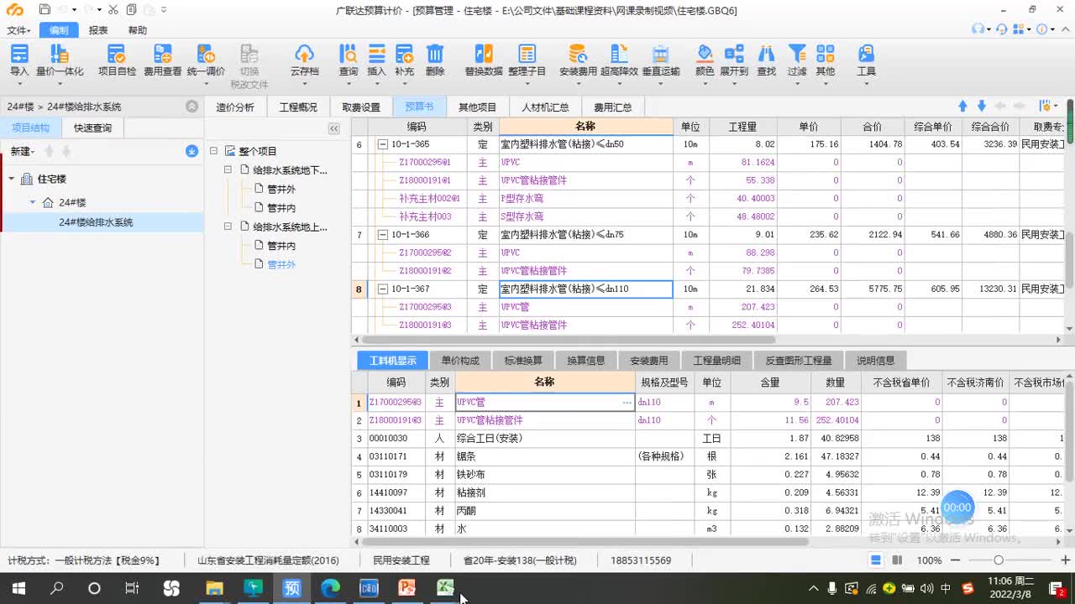The height and width of the screenshot is (604, 1075).
Task: Click the blue download arrow beside 新建
Action: pyautogui.click(x=191, y=151)
